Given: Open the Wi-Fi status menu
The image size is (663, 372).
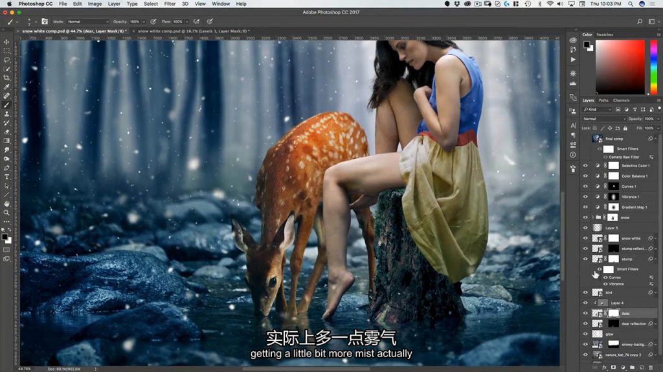Looking at the screenshot, I should point(550,4).
